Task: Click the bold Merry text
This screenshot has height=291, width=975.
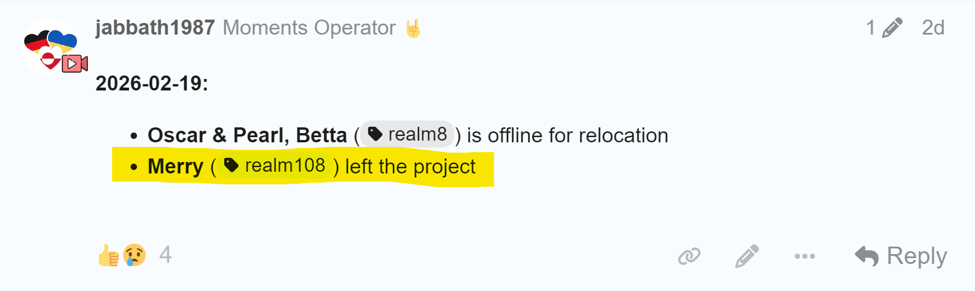Action: tap(175, 167)
